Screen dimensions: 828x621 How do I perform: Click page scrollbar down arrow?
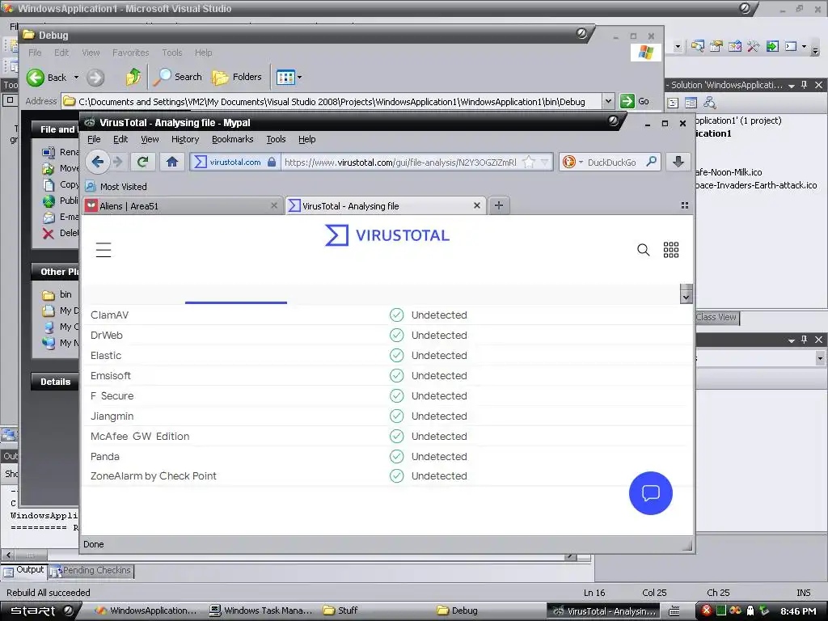[686, 297]
